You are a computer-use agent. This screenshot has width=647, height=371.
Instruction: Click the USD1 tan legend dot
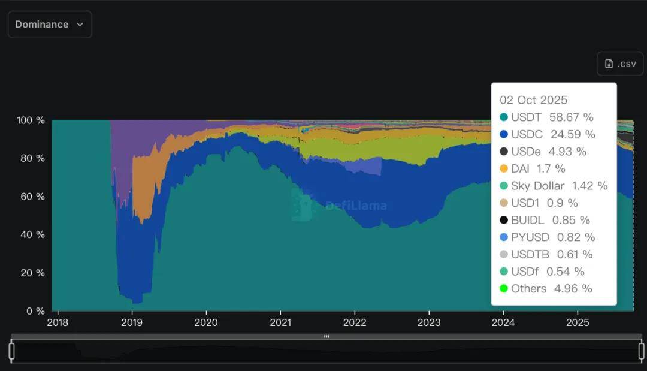pos(504,203)
